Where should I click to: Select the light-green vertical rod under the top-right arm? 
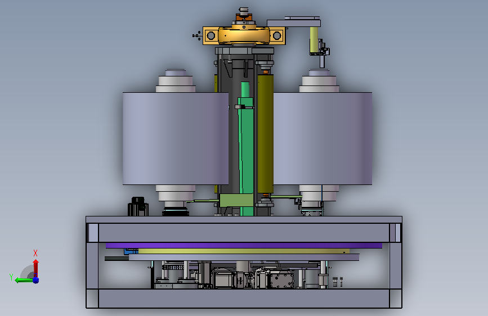coord(314,40)
